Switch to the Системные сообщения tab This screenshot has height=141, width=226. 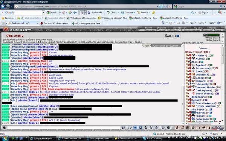point(165,45)
